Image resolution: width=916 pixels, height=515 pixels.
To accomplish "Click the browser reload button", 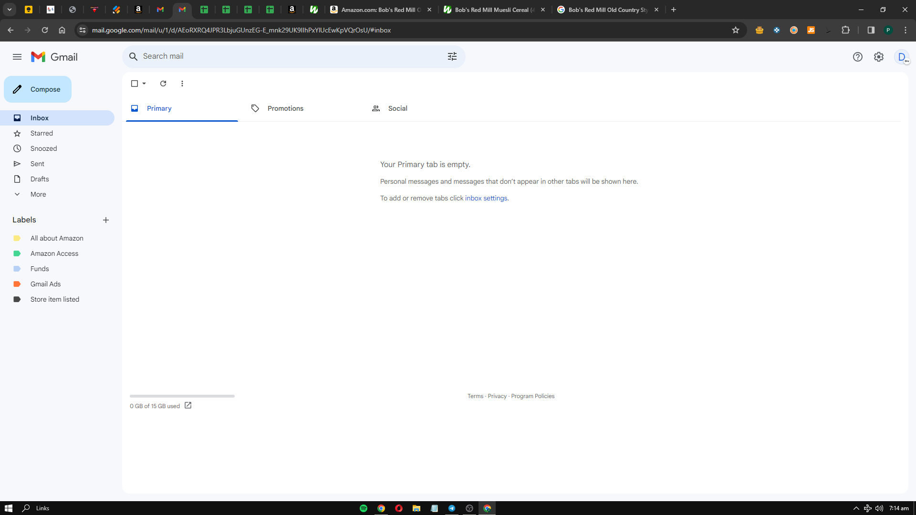I will [x=45, y=30].
